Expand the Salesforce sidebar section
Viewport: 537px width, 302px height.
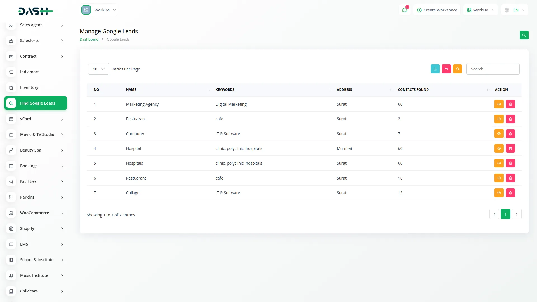(36, 41)
